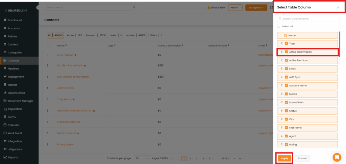Viewport: 346px width, 164px height.
Task: Select the Inactive contacts tab
Action: tap(130, 35)
